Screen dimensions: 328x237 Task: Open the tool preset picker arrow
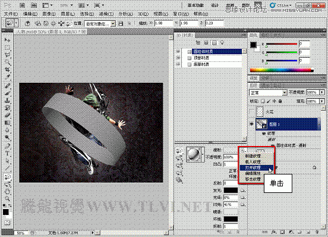[16, 23]
